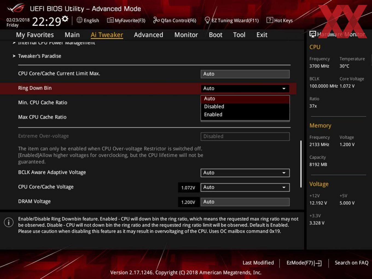Switch to Tool tab
The image size is (372, 279).
(x=239, y=35)
